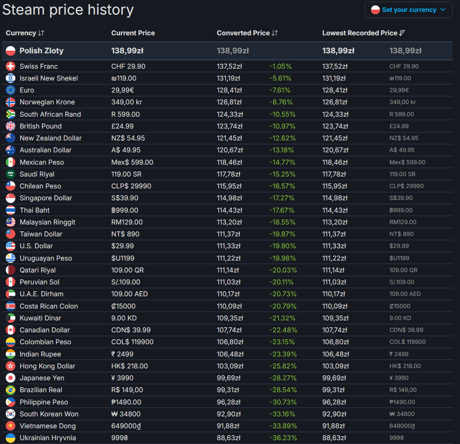
Task: Sort by the Currency column arrows icon
Action: click(x=41, y=33)
